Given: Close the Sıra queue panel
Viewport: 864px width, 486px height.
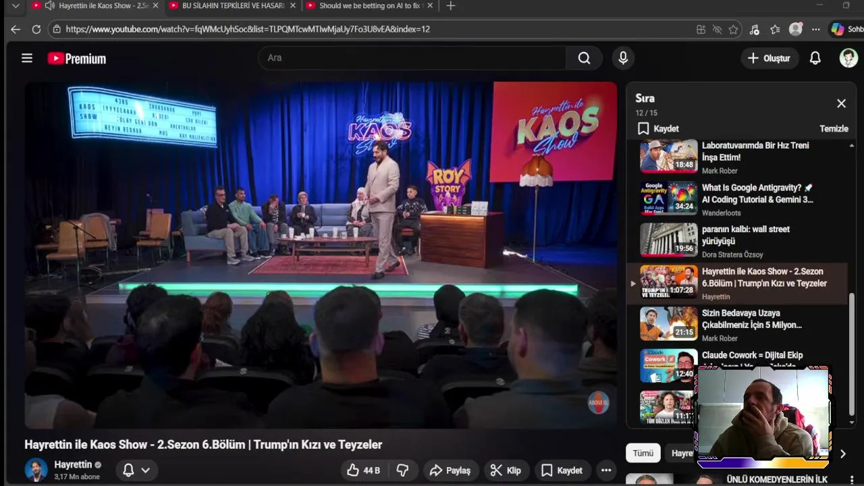Looking at the screenshot, I should click(841, 103).
